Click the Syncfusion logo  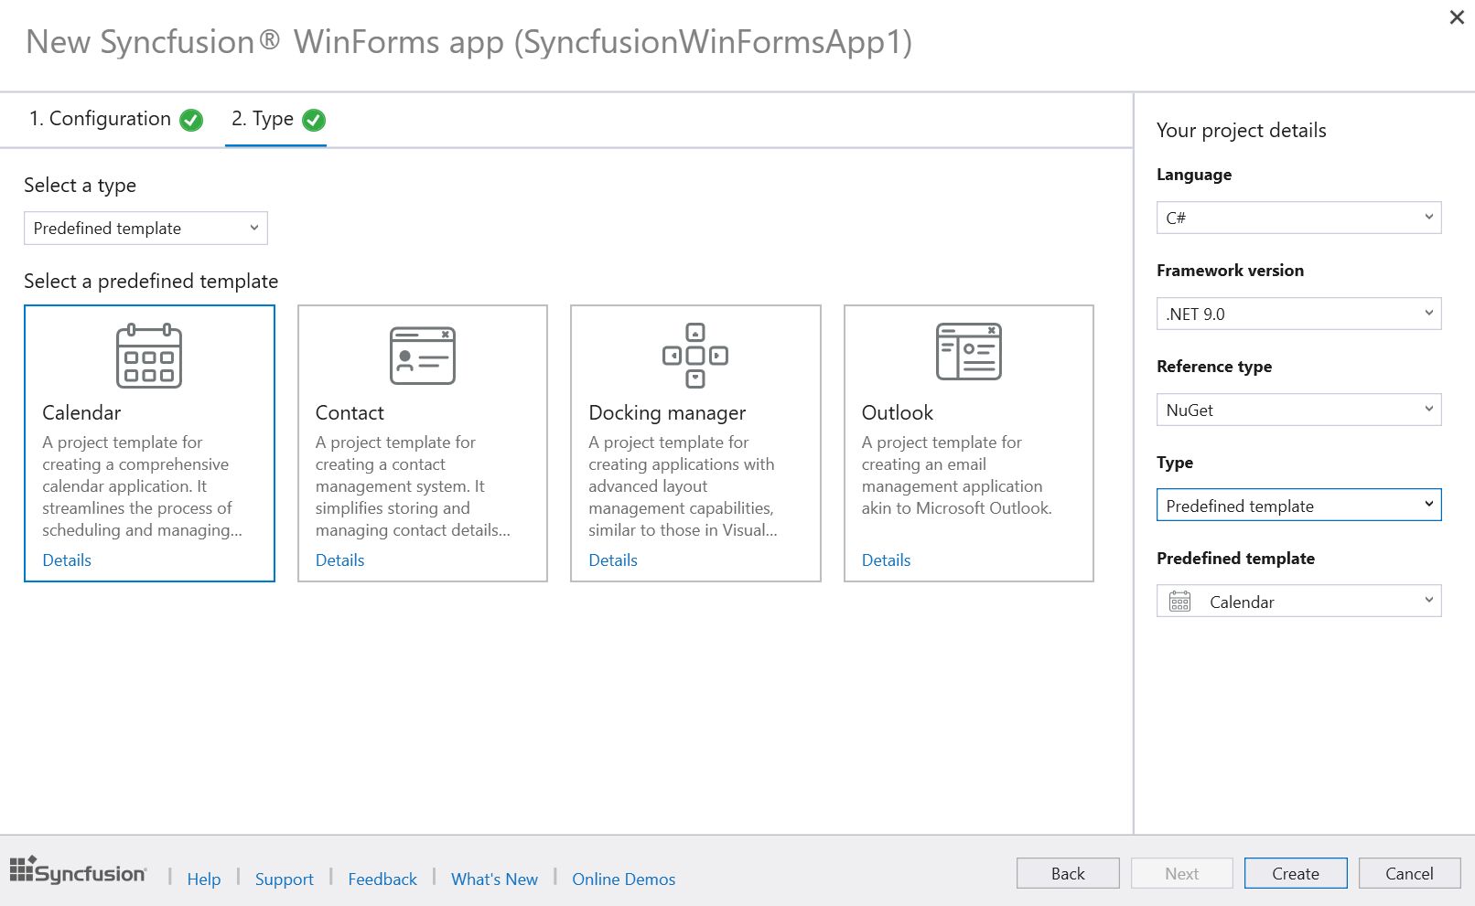pos(78,870)
